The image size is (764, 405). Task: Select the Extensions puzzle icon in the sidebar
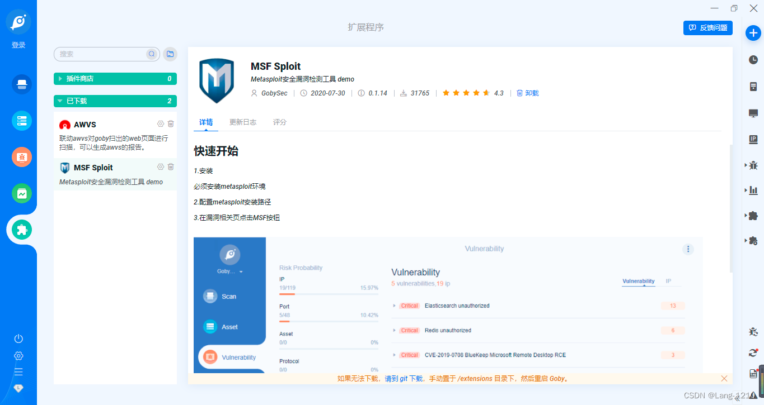(22, 230)
